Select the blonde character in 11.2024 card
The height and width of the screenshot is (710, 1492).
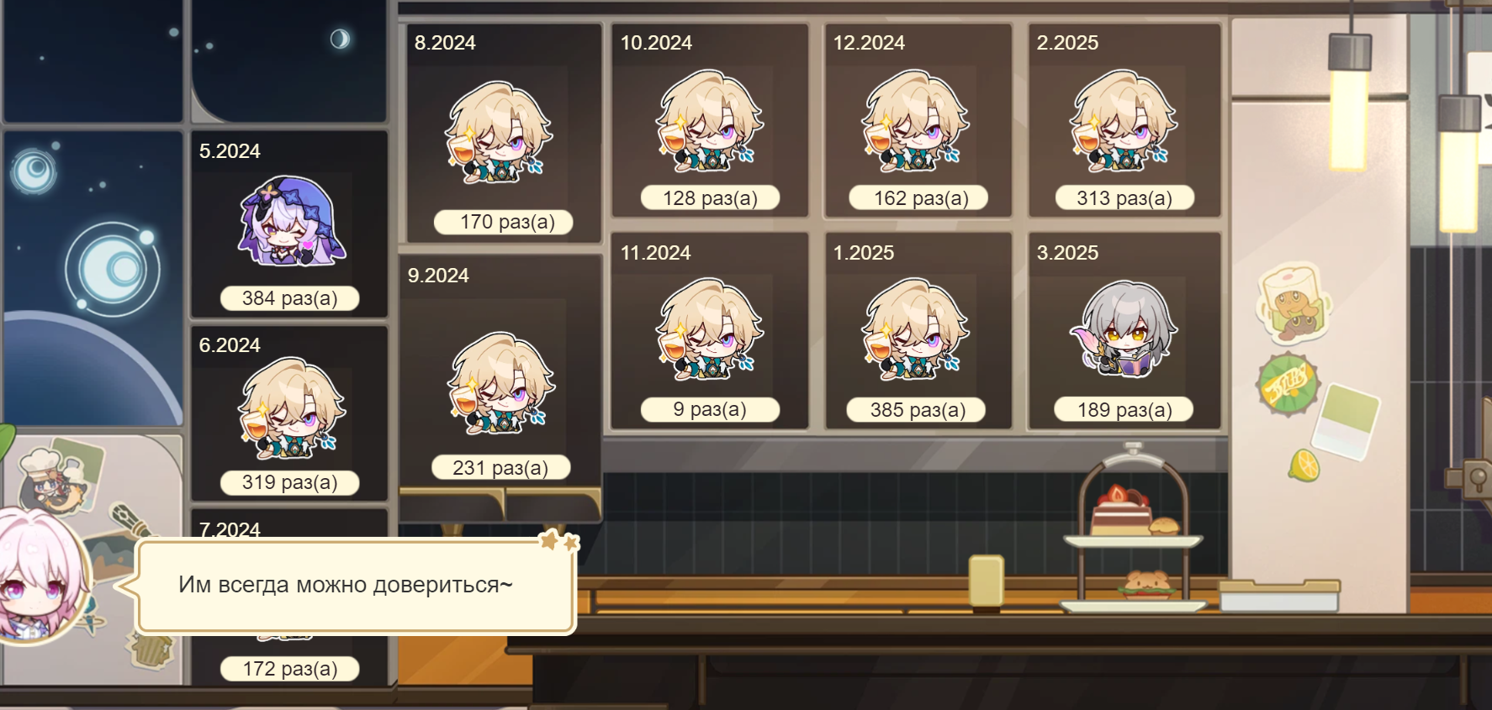tap(709, 329)
